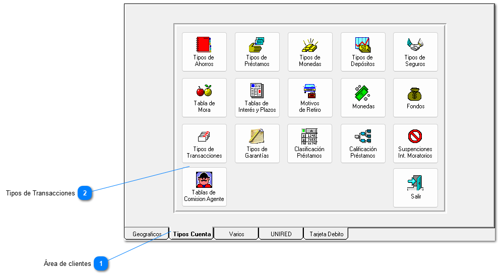Open Tablas de Comision Agente
This screenshot has height=276, width=500.
(204, 187)
